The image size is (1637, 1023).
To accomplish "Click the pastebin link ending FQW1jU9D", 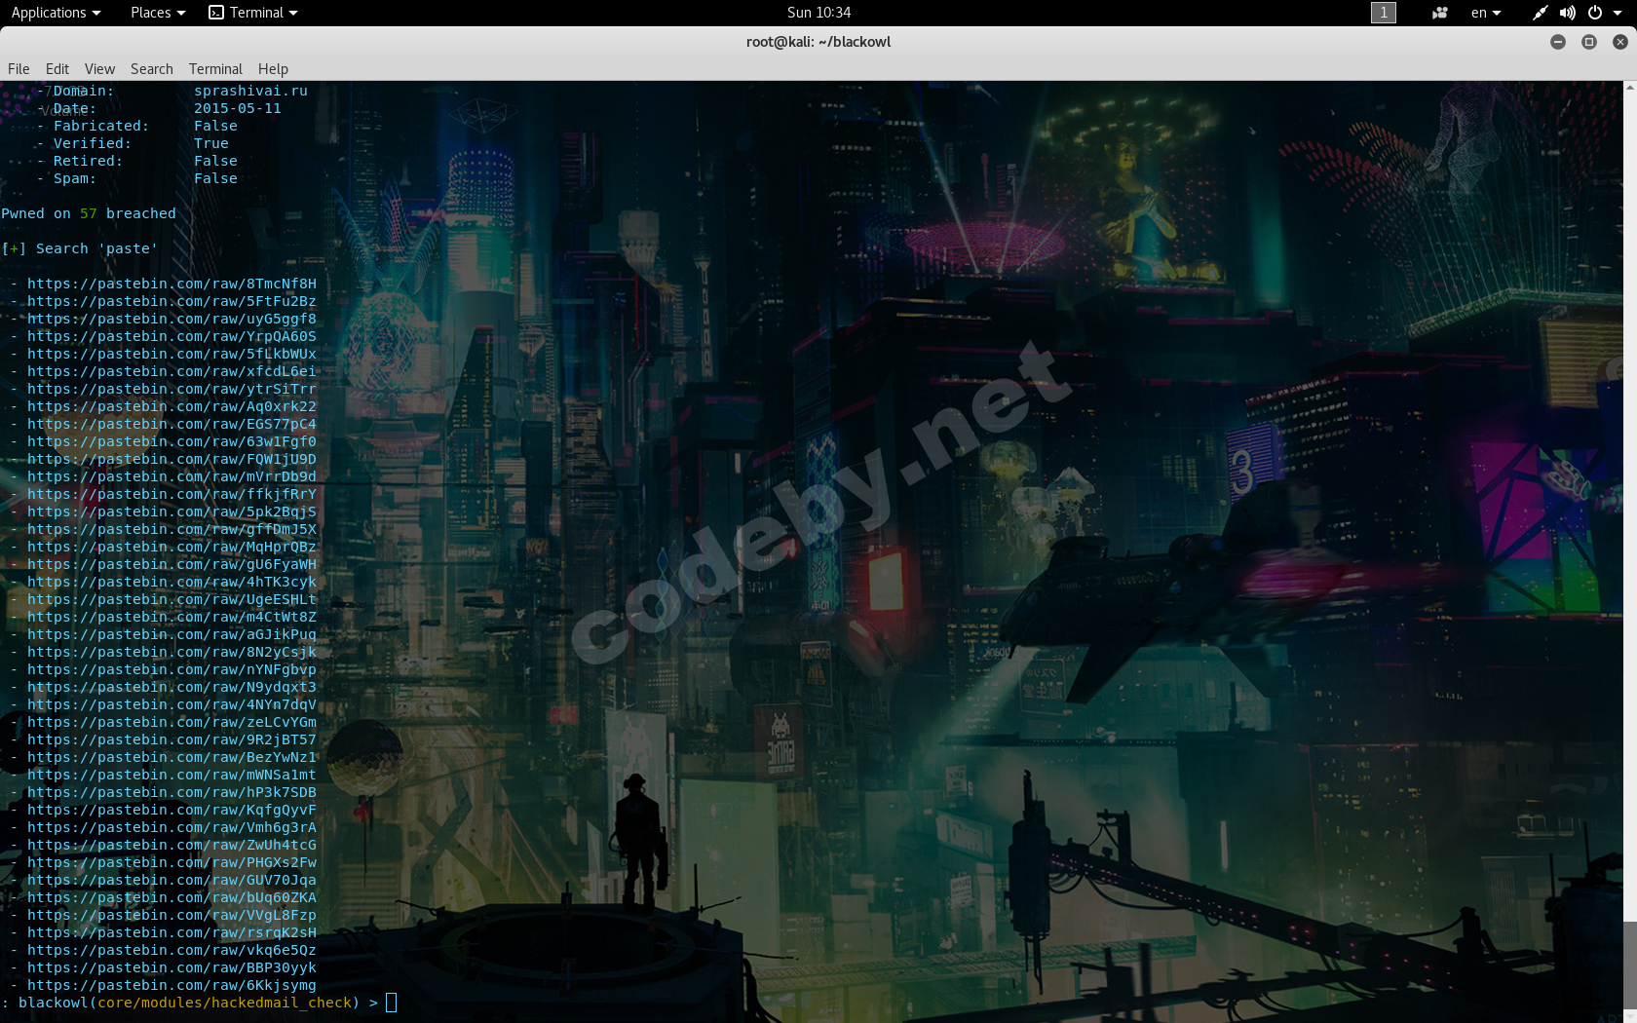I will tap(171, 459).
